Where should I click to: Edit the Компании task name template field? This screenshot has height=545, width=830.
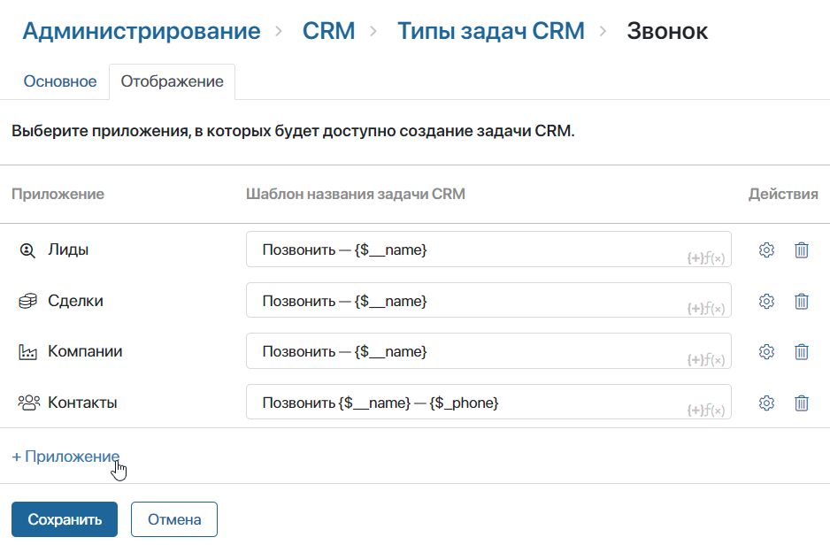click(488, 351)
